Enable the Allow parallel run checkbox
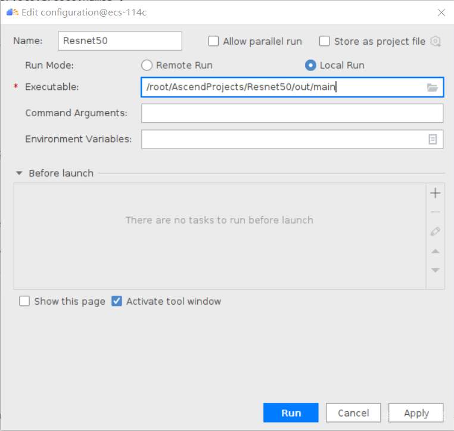The height and width of the screenshot is (431, 454). (213, 41)
